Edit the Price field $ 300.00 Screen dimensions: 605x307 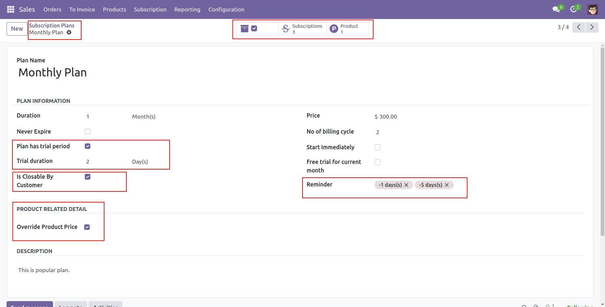386,117
